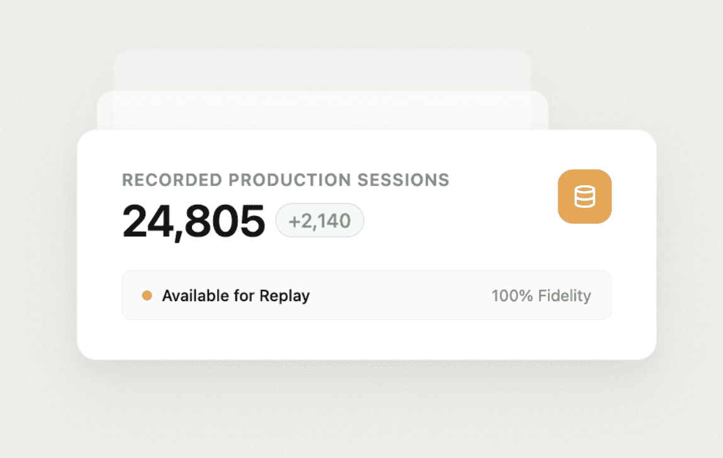Click the word Fidelity
The width and height of the screenshot is (723, 458).
(565, 295)
